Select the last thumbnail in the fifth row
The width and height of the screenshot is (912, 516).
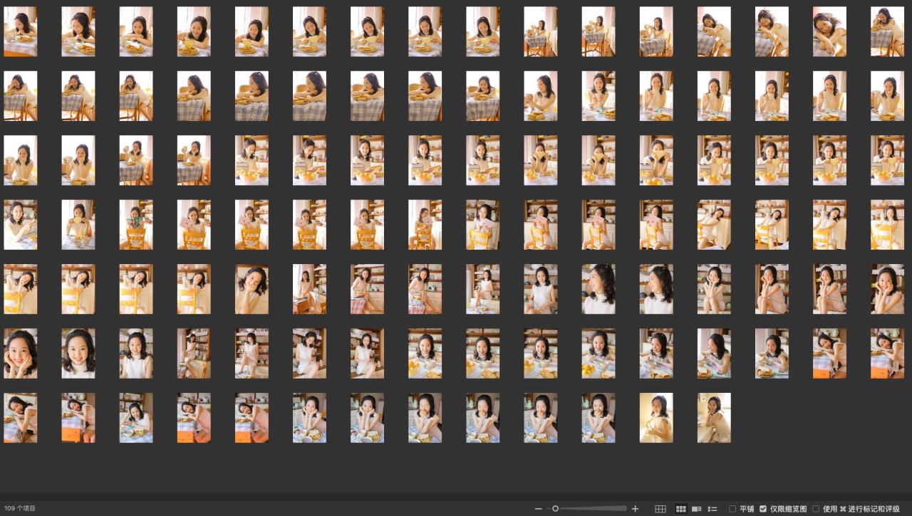click(x=887, y=289)
